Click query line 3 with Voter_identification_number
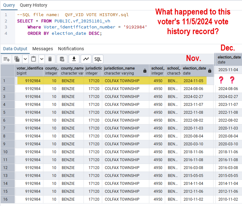Screen dimensions: 242x206 (87, 27)
